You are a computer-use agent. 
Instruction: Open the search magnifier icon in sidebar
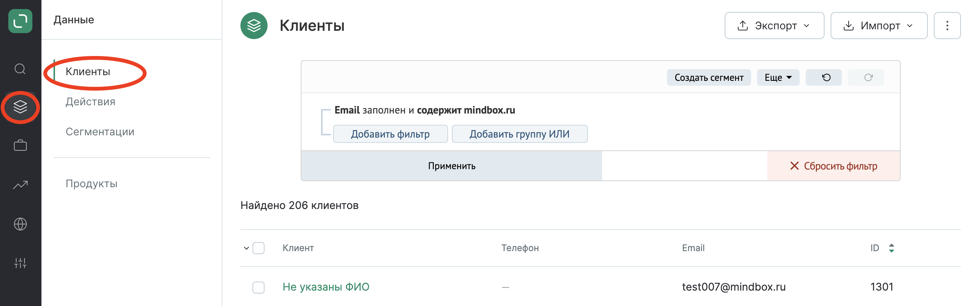coord(20,69)
